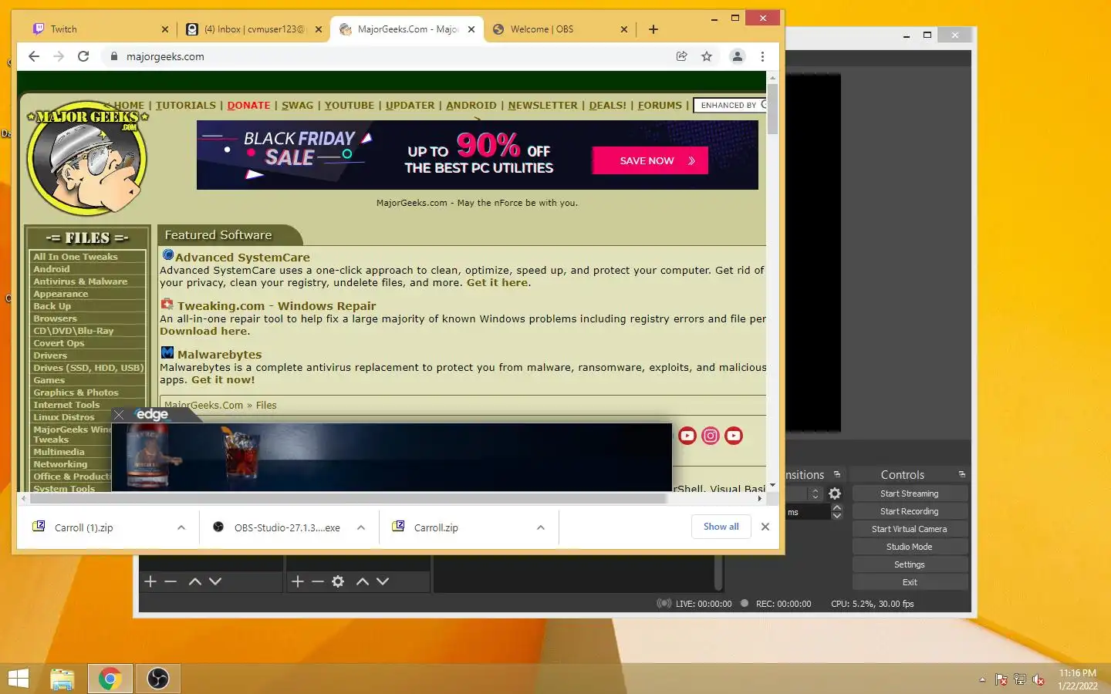
Task: Close the Inbox tab
Action: tap(318, 29)
